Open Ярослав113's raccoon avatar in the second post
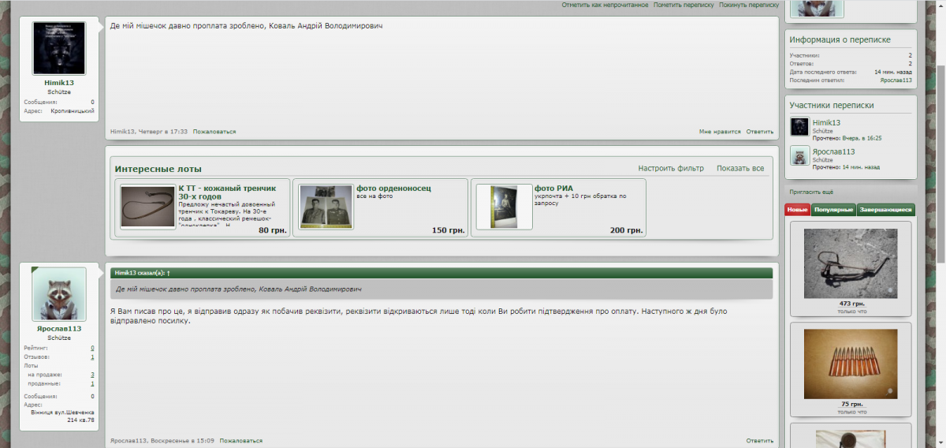The height and width of the screenshot is (448, 946). point(58,294)
